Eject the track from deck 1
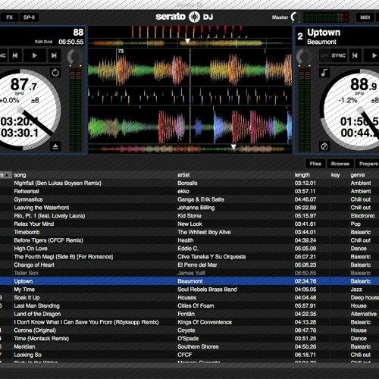 [x=55, y=146]
